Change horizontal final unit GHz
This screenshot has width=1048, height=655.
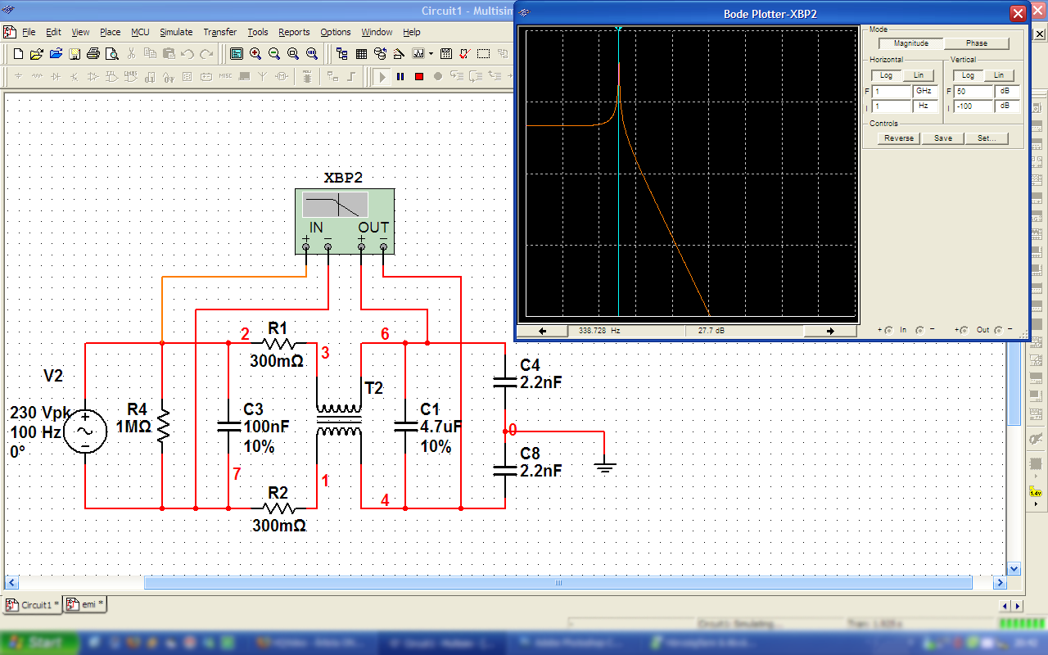(x=925, y=92)
